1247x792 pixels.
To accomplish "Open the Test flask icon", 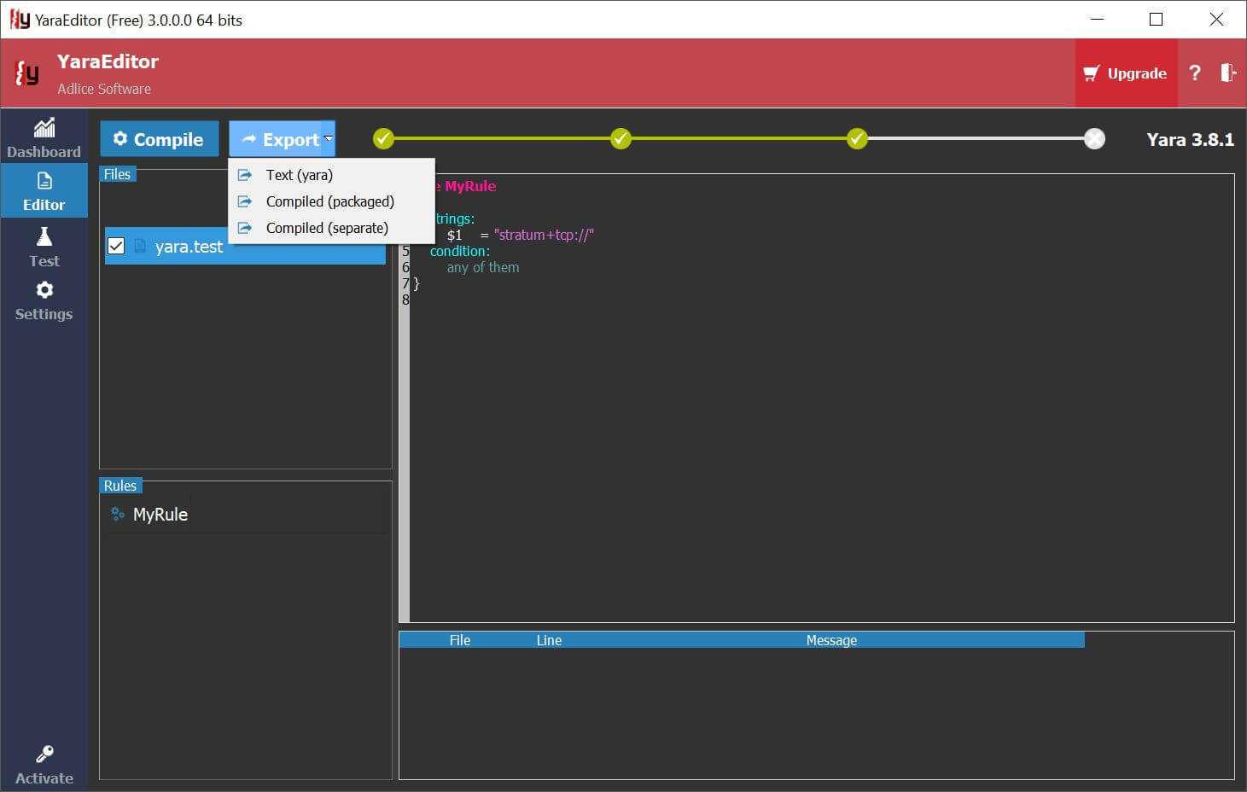I will coord(44,238).
